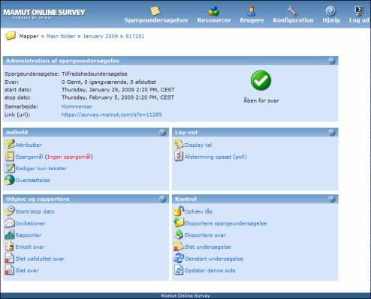Click the Brugere person icon
Screen dimensions: 371x299
point(251,11)
